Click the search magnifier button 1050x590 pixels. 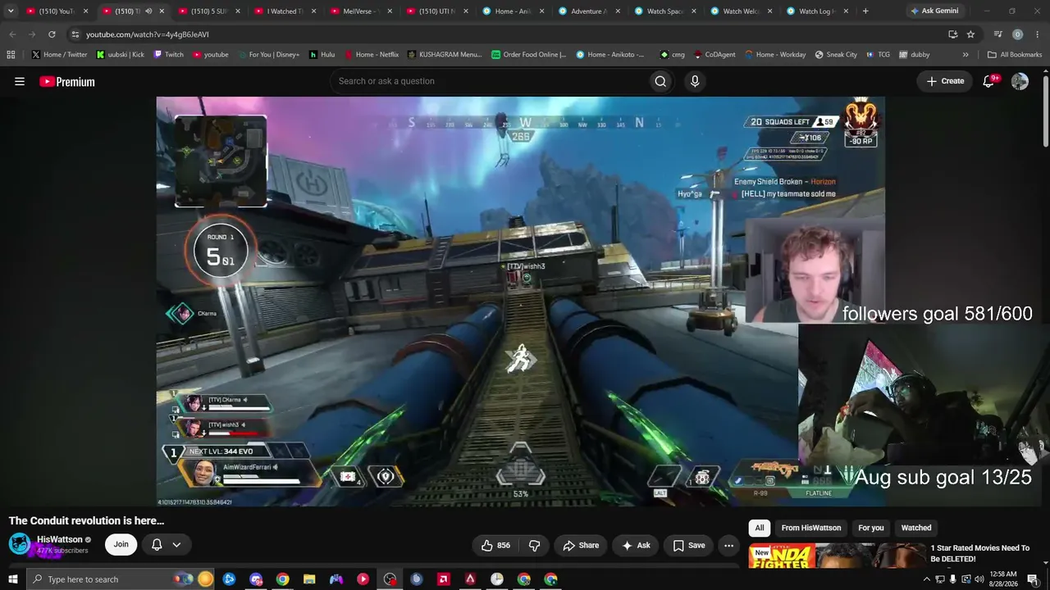[660, 81]
